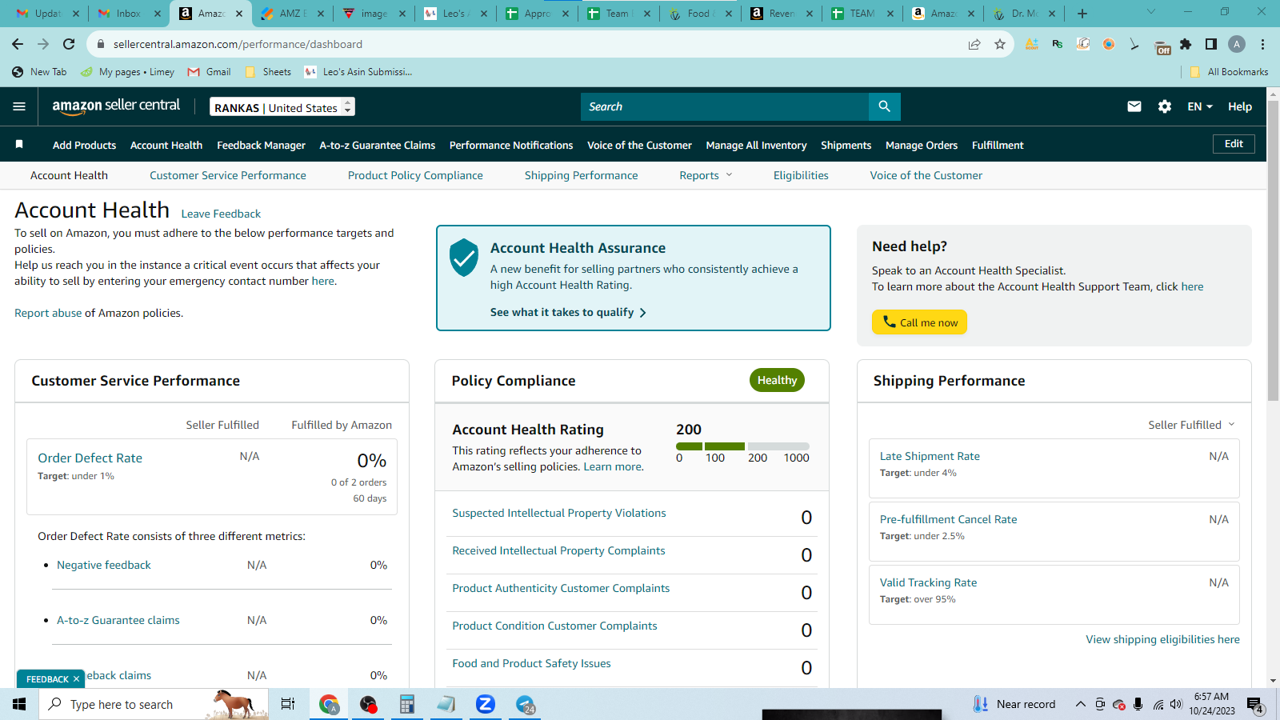Expand See what it takes to qualify
This screenshot has height=720, width=1280.
coord(568,312)
